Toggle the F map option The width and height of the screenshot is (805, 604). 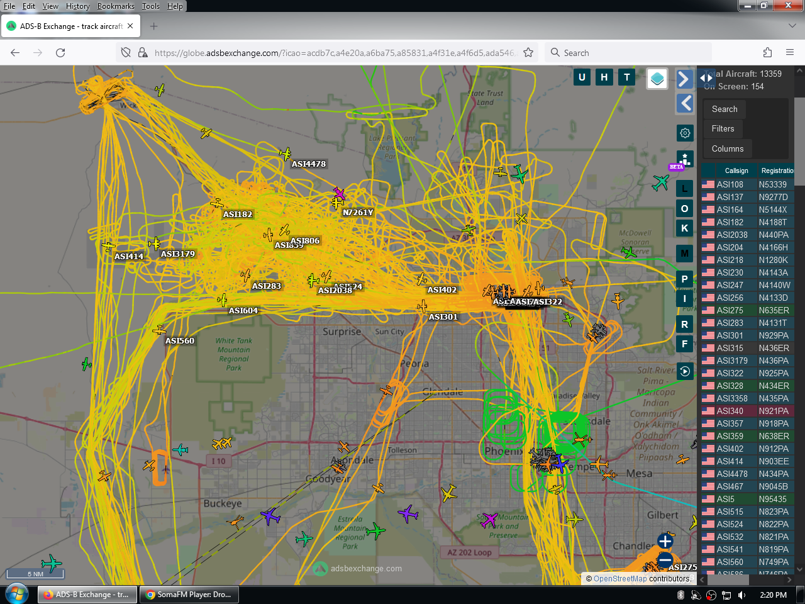[685, 344]
